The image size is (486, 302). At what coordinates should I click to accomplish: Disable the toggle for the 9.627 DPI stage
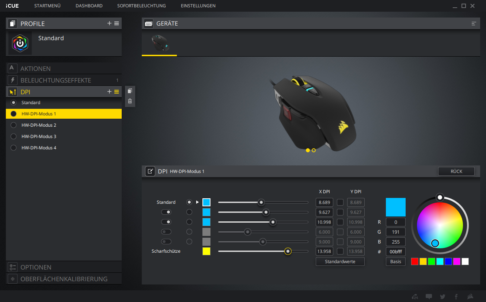click(x=166, y=212)
